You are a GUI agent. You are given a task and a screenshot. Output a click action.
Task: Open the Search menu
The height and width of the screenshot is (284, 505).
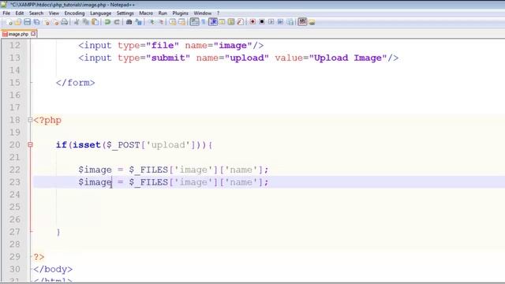(36, 13)
